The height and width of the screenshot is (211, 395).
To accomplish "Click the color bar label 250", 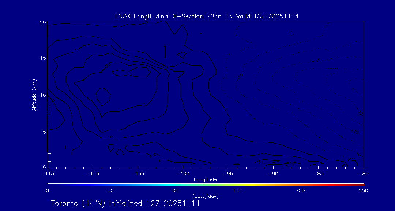I will (x=363, y=190).
